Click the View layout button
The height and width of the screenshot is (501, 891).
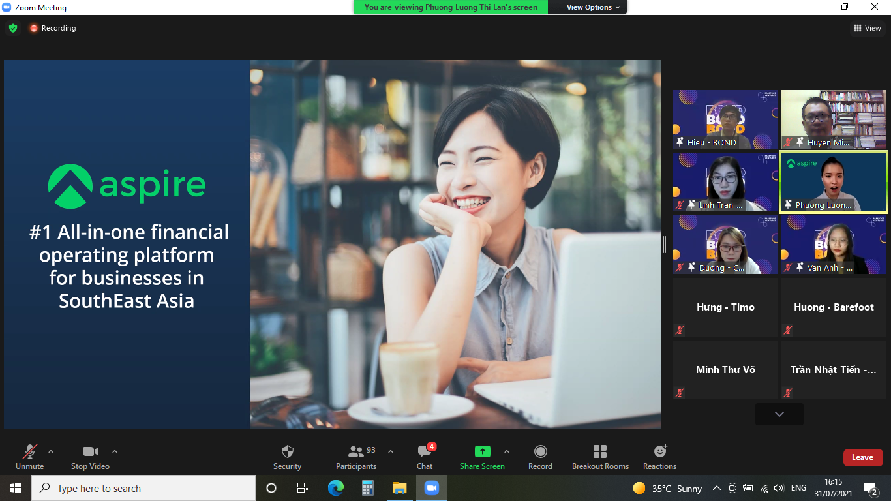[868, 28]
